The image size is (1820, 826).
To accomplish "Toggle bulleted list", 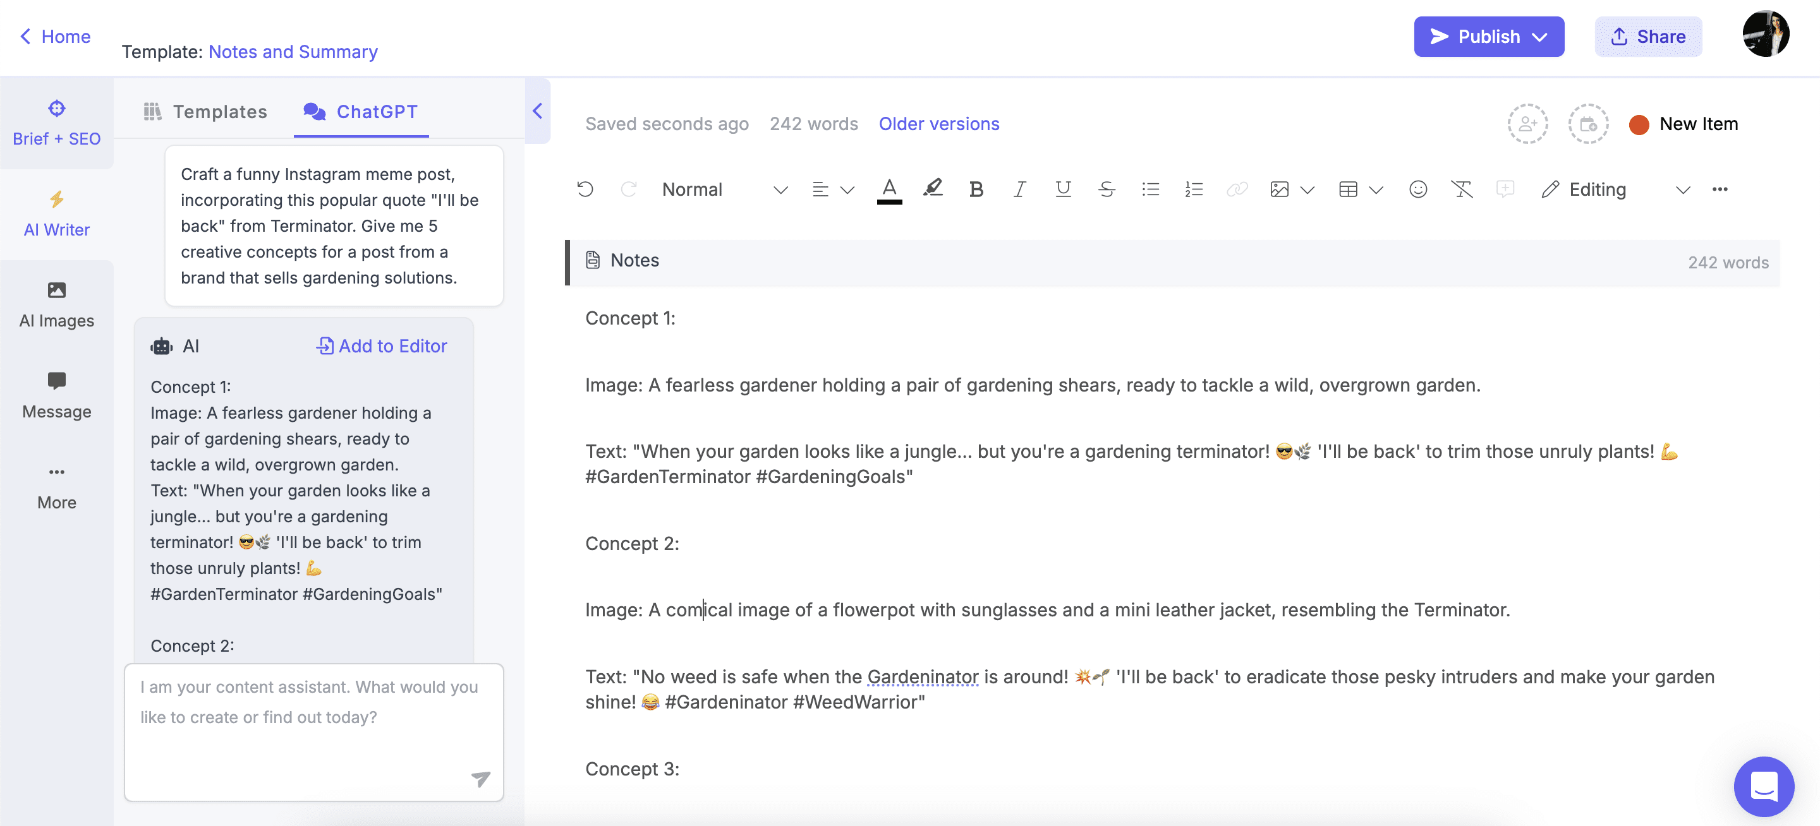I will pyautogui.click(x=1150, y=189).
